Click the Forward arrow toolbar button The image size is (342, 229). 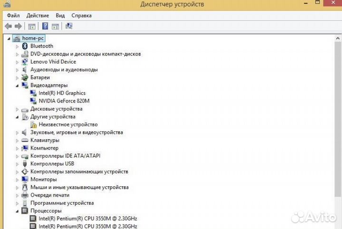tap(18, 27)
